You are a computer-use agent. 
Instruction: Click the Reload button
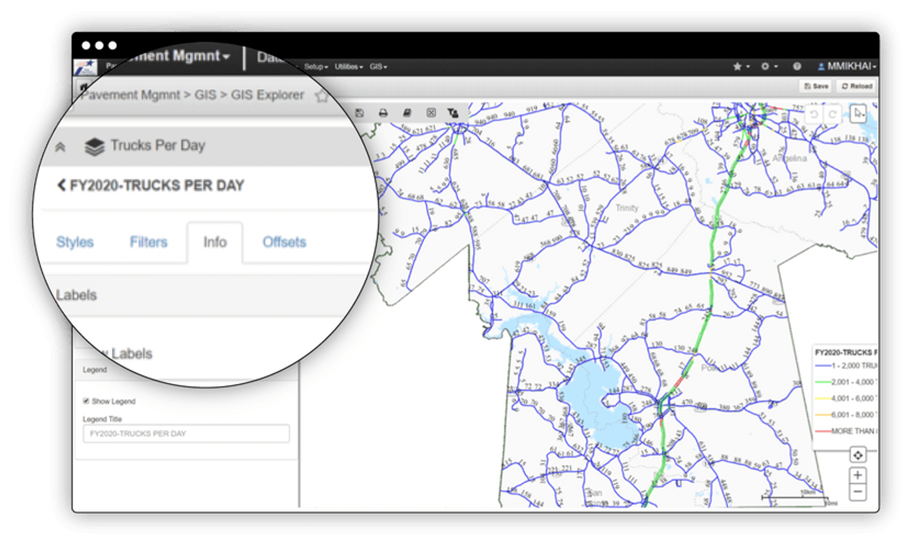(x=857, y=86)
